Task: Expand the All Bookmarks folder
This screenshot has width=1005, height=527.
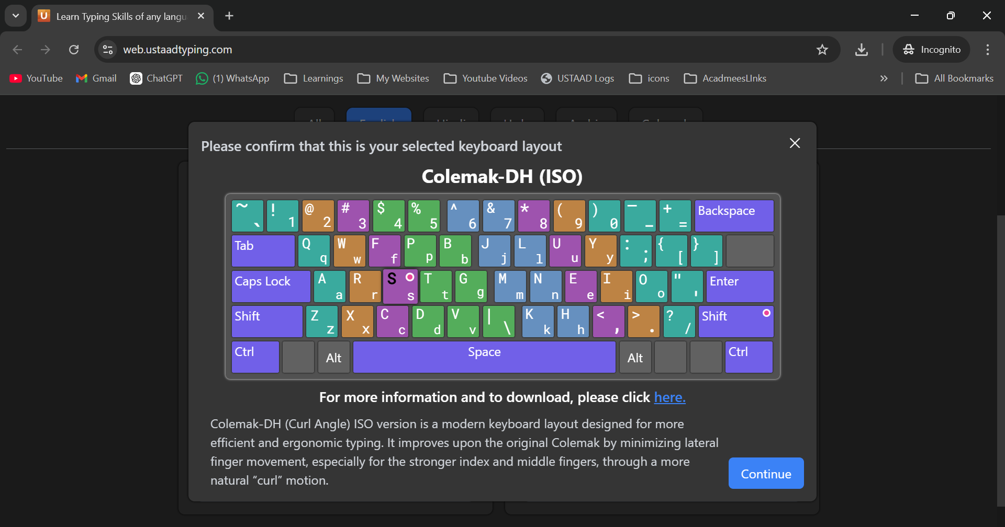Action: 954,78
